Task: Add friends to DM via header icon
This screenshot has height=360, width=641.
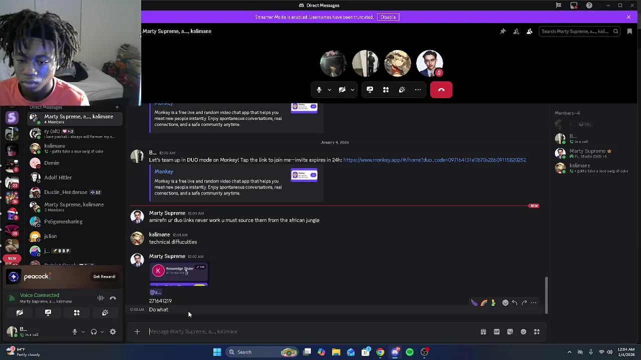Action: click(x=516, y=31)
